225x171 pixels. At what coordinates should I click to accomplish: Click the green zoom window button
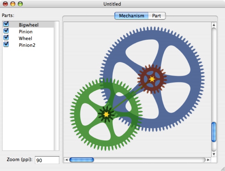20,4
